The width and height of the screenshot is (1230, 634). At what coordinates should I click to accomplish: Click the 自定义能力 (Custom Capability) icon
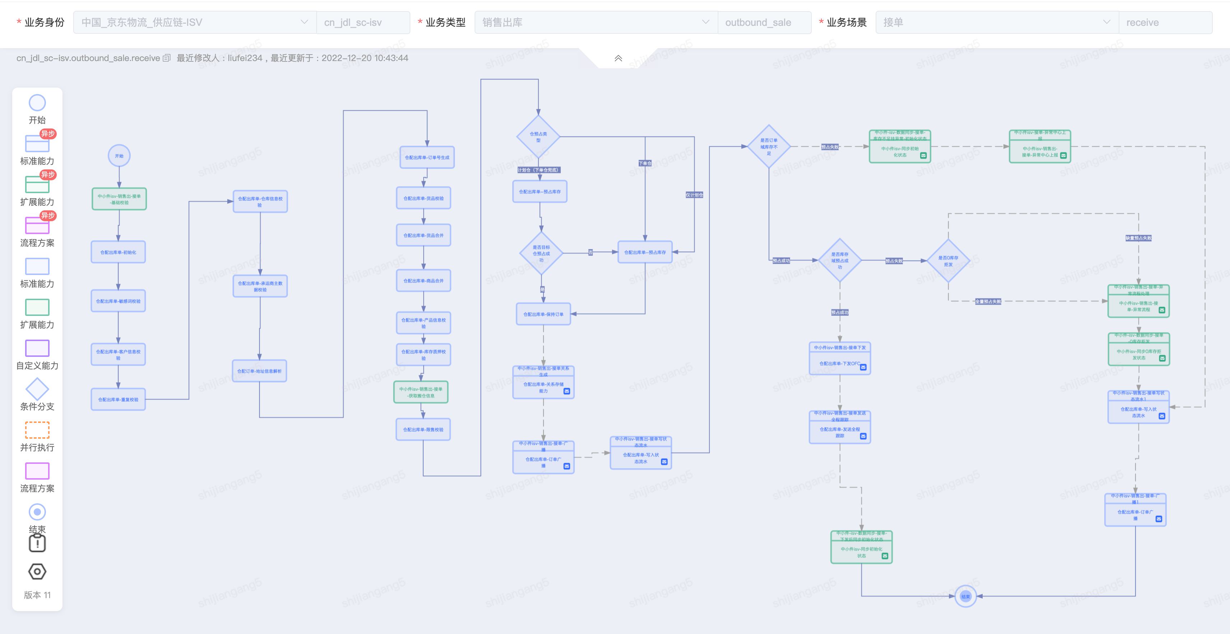point(37,349)
